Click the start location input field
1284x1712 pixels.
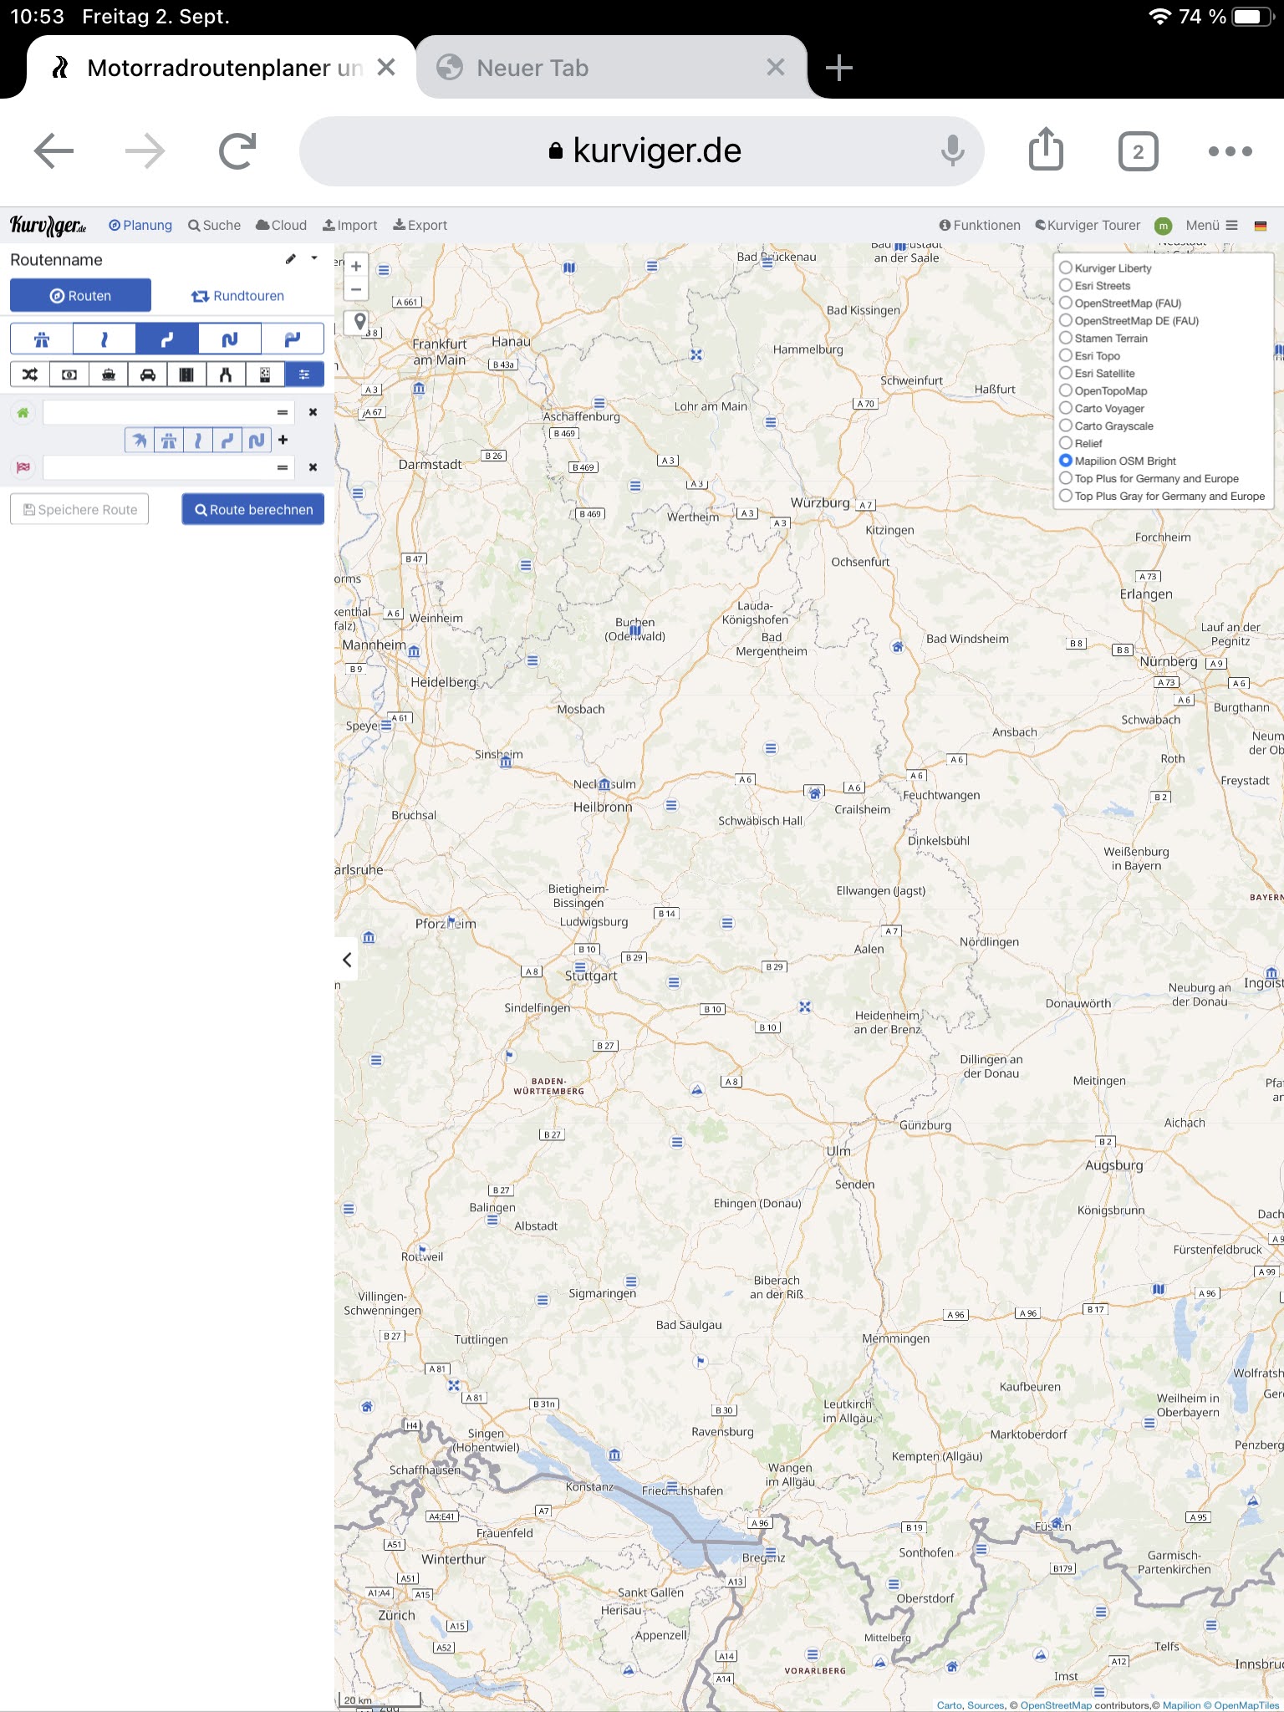(159, 412)
